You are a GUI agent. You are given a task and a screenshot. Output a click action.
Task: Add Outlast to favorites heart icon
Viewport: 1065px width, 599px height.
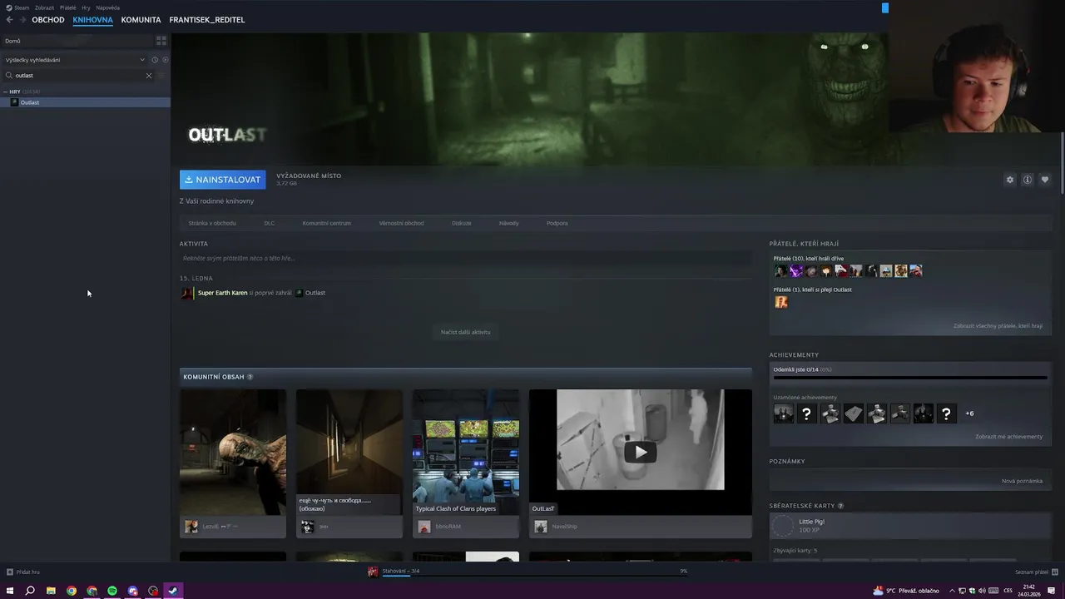click(x=1045, y=180)
